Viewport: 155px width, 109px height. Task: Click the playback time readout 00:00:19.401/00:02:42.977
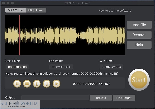click(92, 84)
